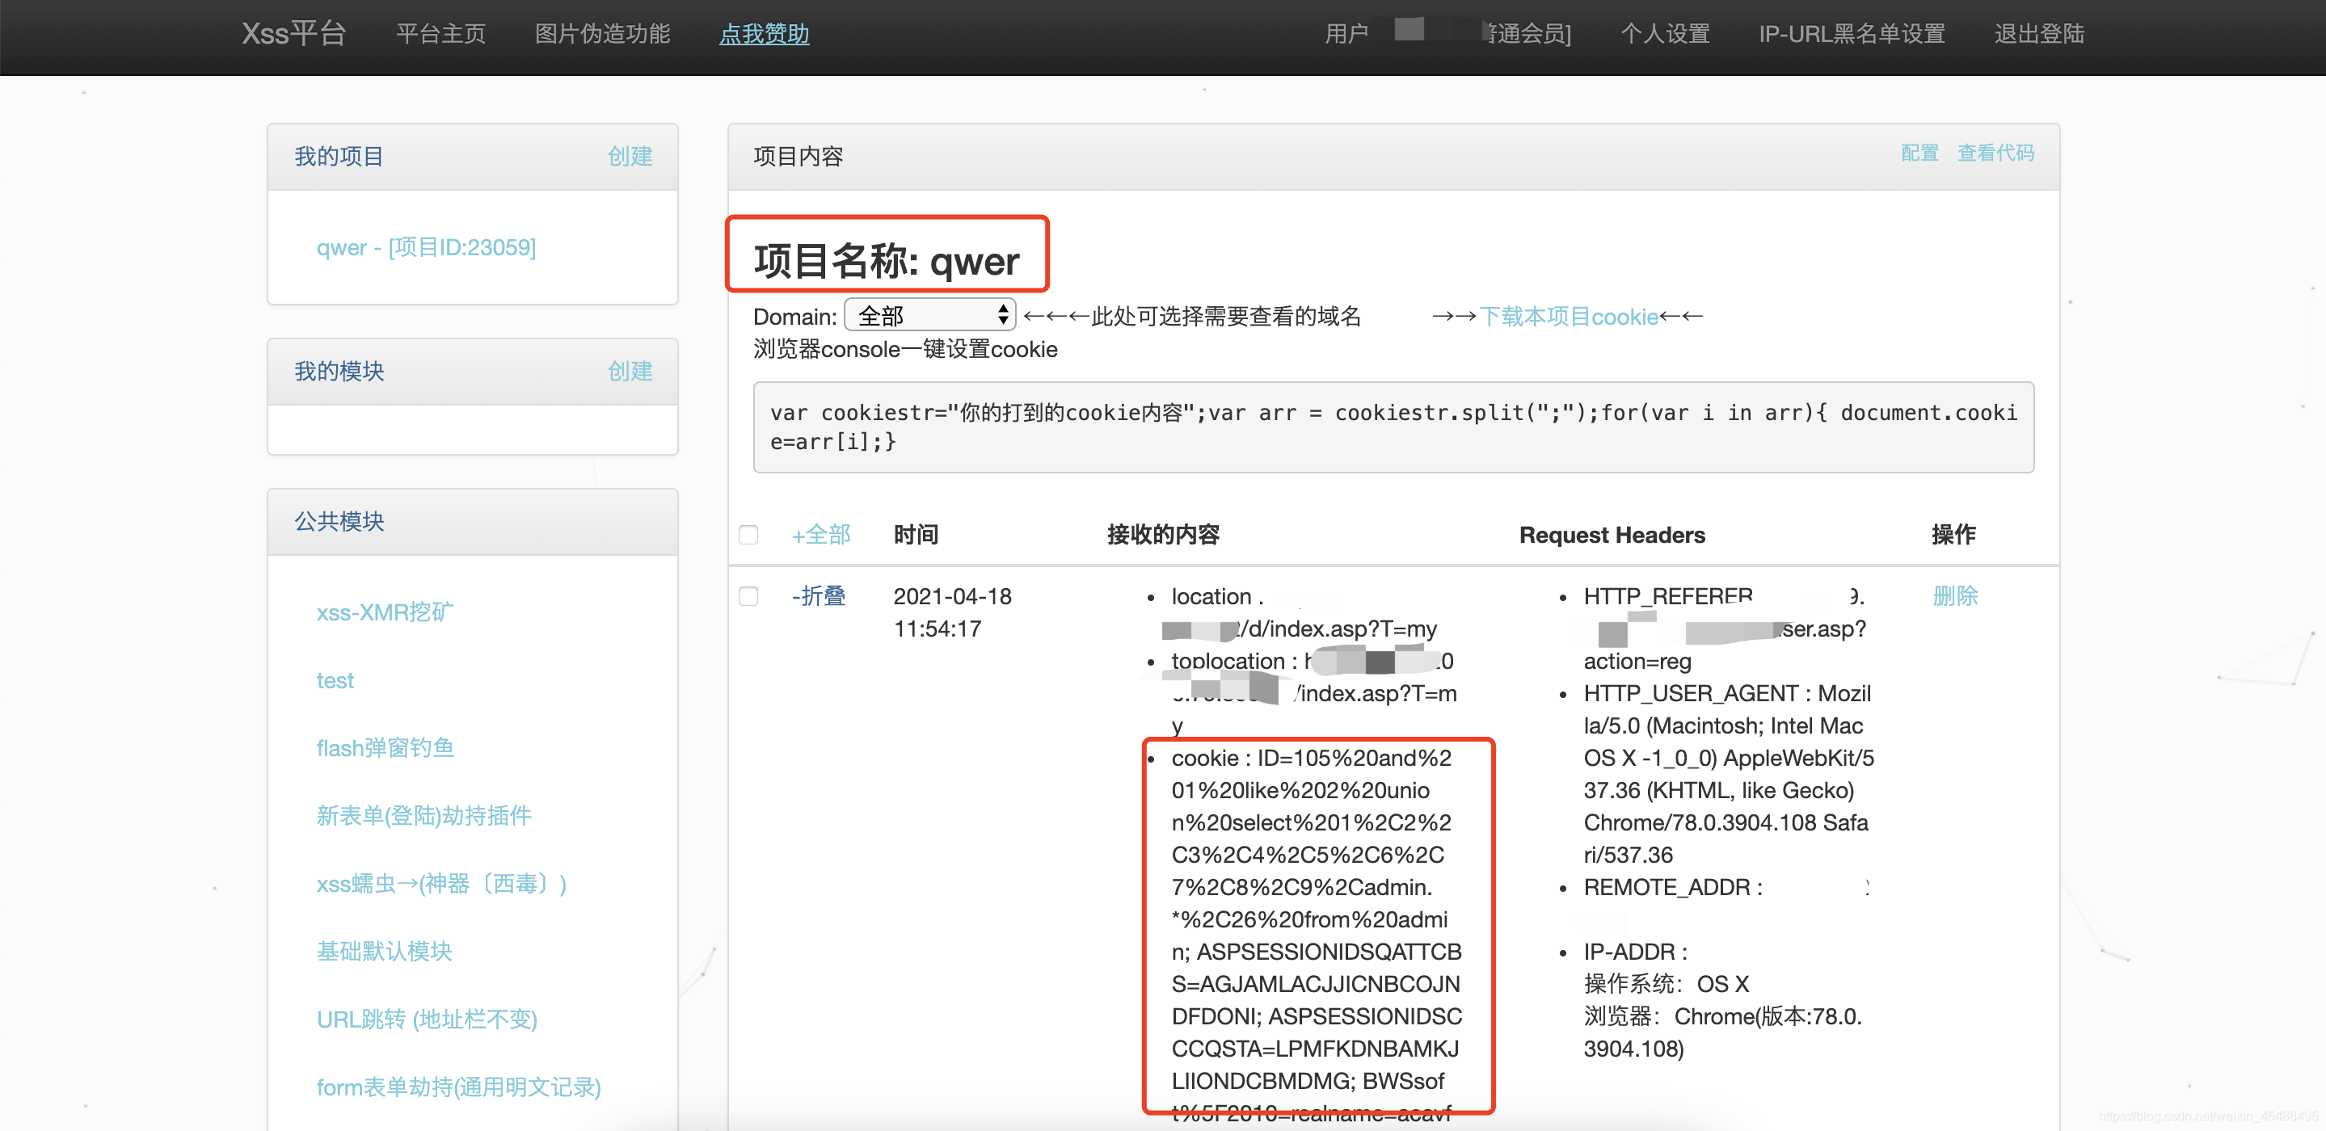This screenshot has height=1131, width=2326.
Task: Click the 操作 column header
Action: [x=1953, y=534]
